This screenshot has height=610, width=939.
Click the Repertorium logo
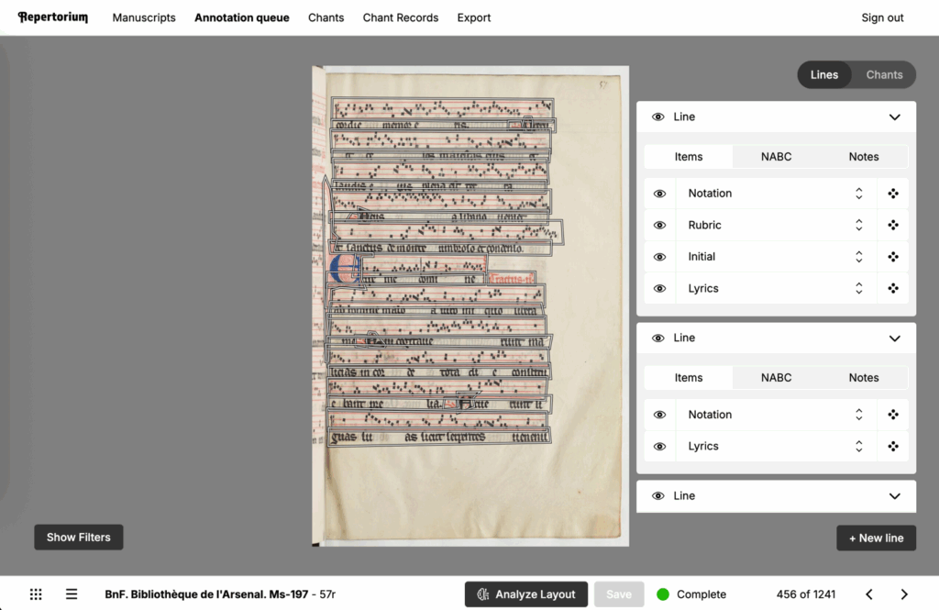[x=53, y=17]
